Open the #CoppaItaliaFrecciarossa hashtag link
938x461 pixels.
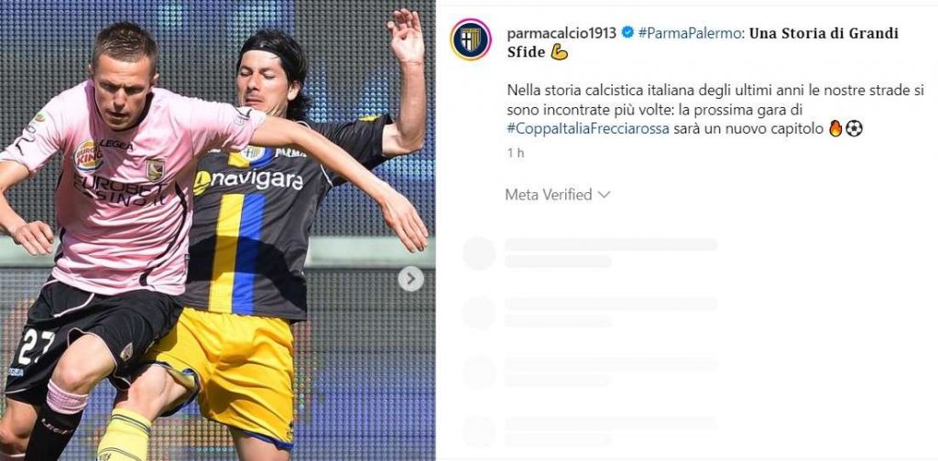[x=588, y=128]
